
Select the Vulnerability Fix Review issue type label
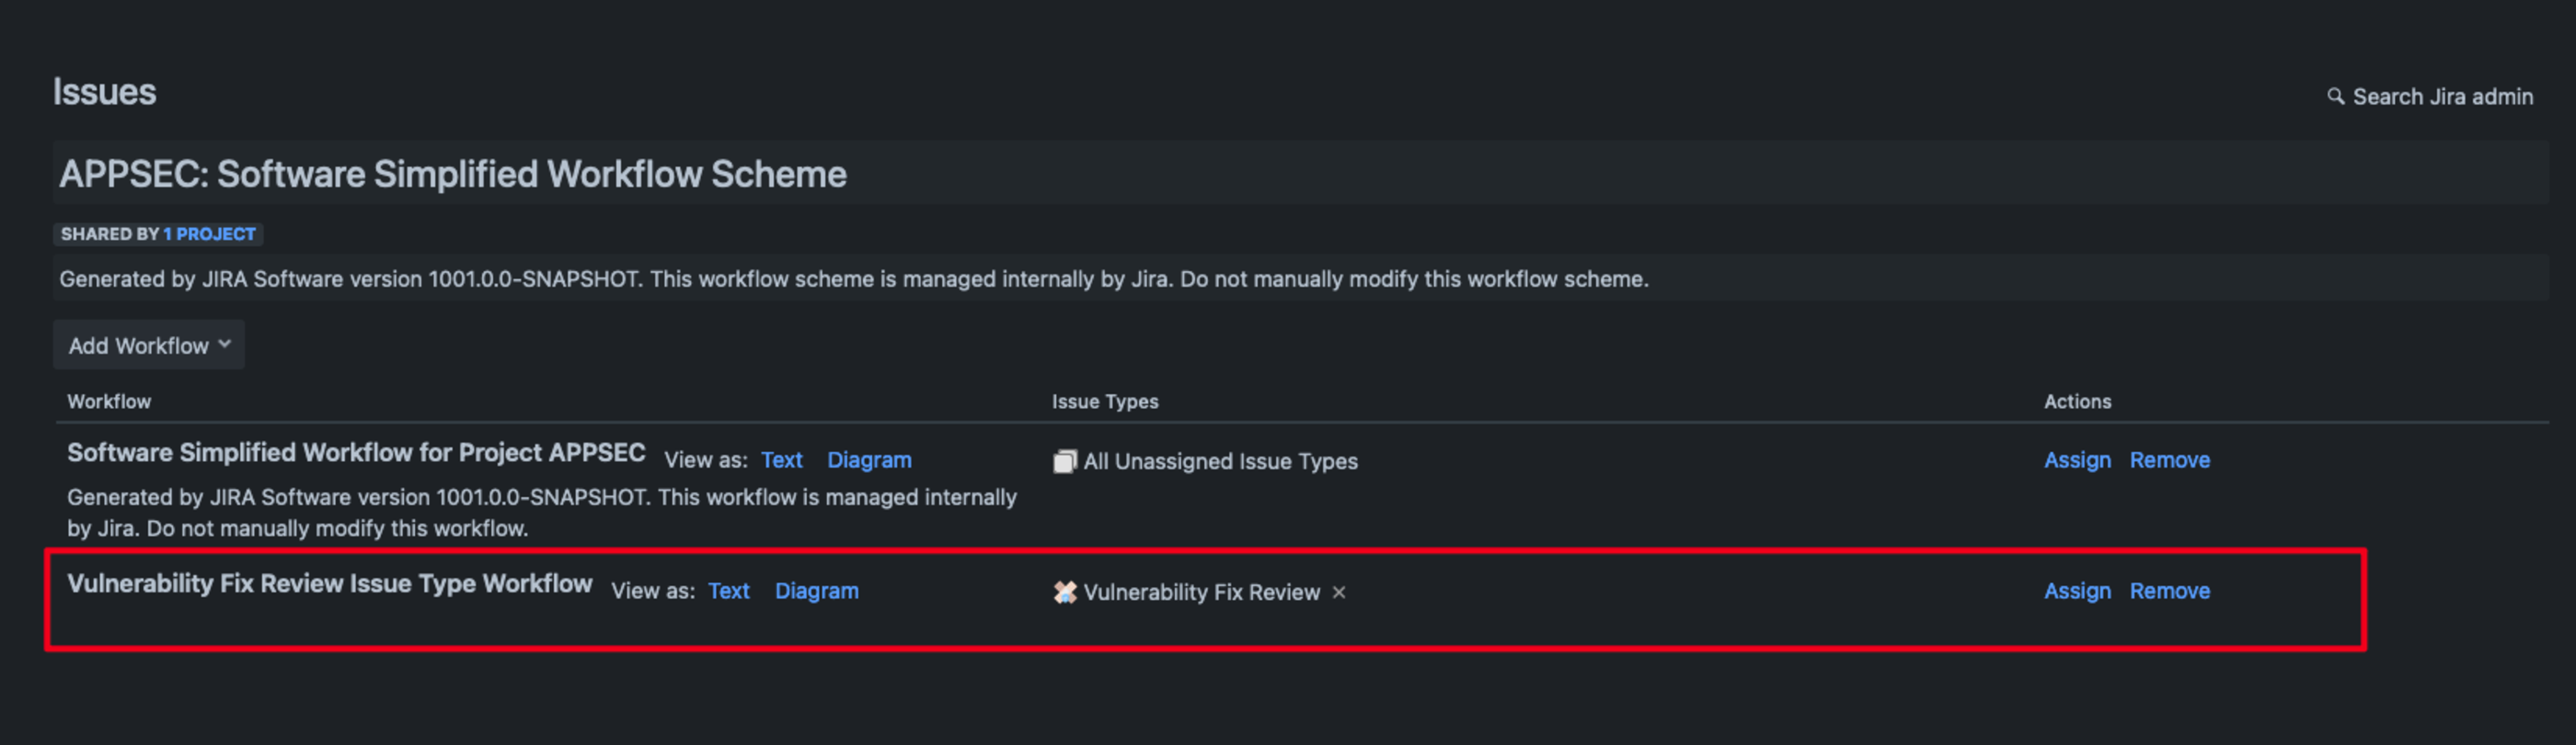[1201, 593]
